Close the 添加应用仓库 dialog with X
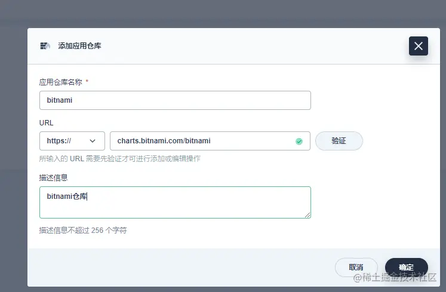This screenshot has width=446, height=292. [418, 46]
